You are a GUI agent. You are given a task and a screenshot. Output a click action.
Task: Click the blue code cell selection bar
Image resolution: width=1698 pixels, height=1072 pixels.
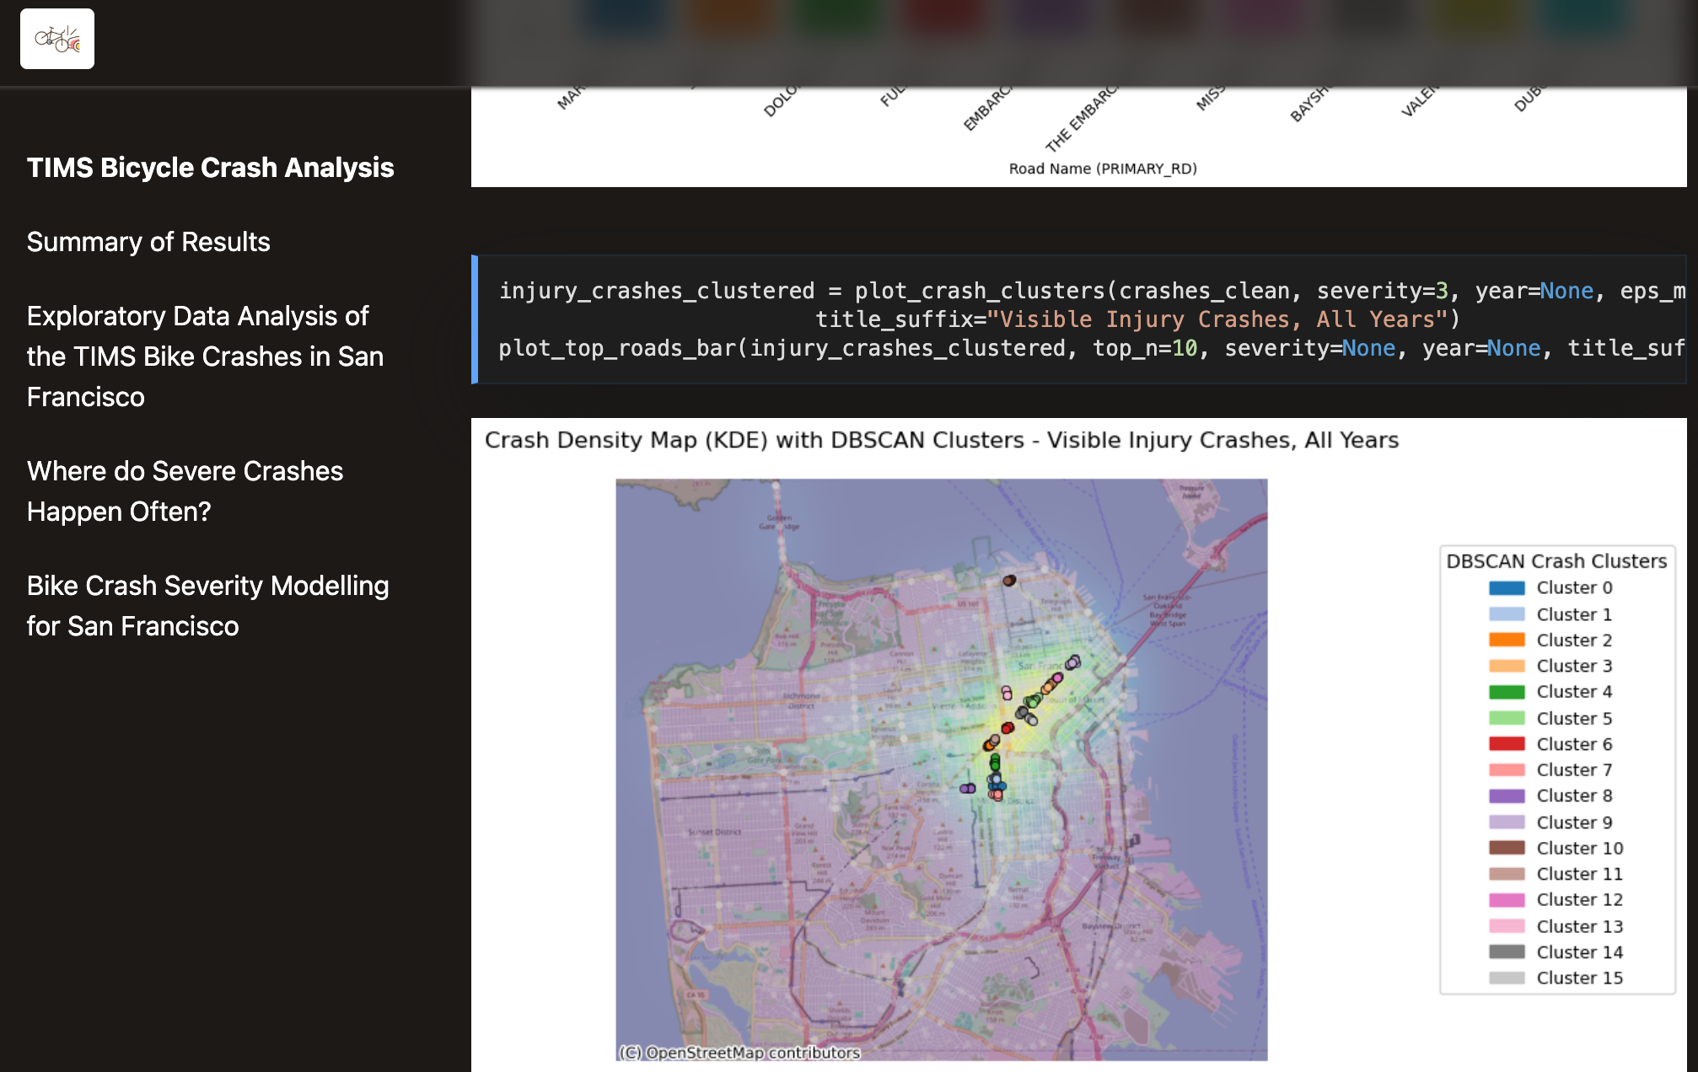(475, 319)
